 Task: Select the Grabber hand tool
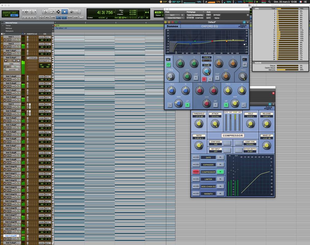(x=65, y=12)
